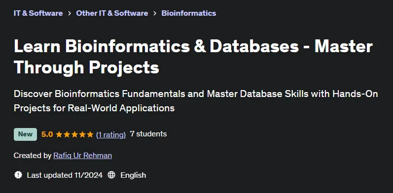The image size is (393, 193).
Task: Click the Discover Bioinformatics Fundamentals subtitle text
Action: pos(196,101)
